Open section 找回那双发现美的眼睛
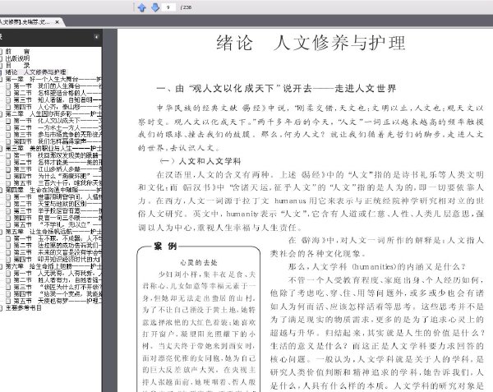This screenshot has height=392, width=493. tap(58, 155)
